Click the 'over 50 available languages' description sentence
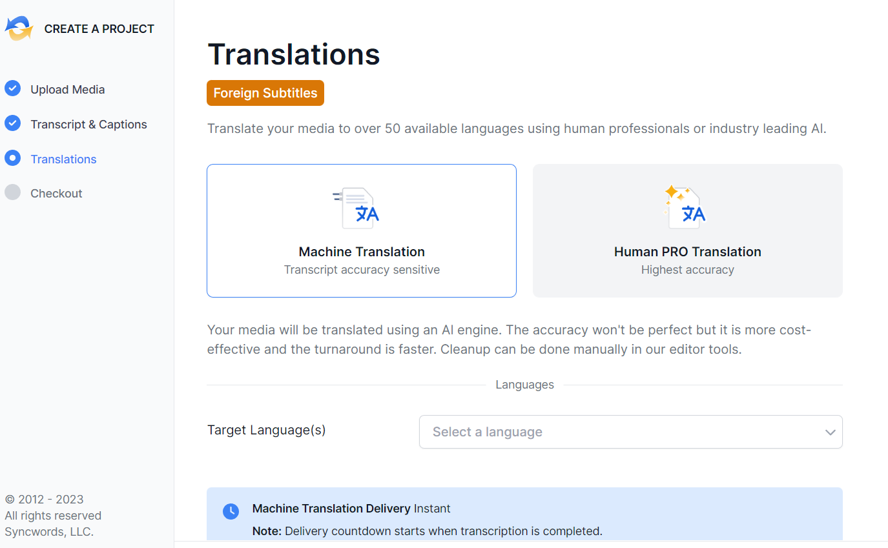 [x=517, y=128]
